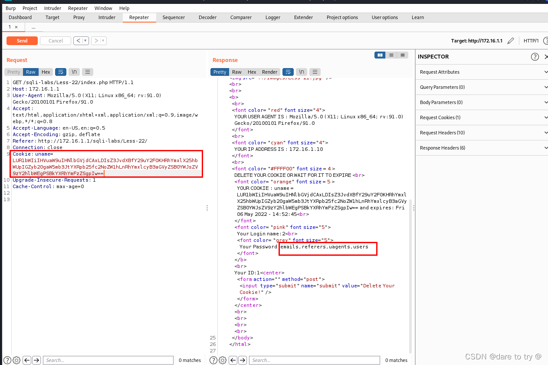The height and width of the screenshot is (365, 548).
Task: Open the Project menu
Action: (30, 8)
